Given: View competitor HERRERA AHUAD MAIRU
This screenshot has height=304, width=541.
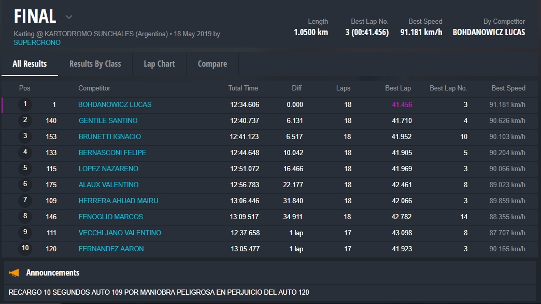Looking at the screenshot, I should (118, 201).
